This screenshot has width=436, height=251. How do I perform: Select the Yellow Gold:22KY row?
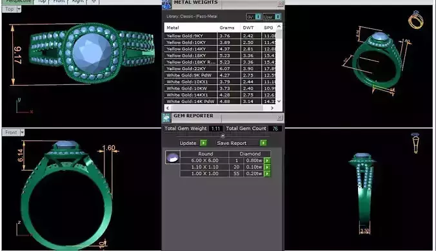point(220,68)
